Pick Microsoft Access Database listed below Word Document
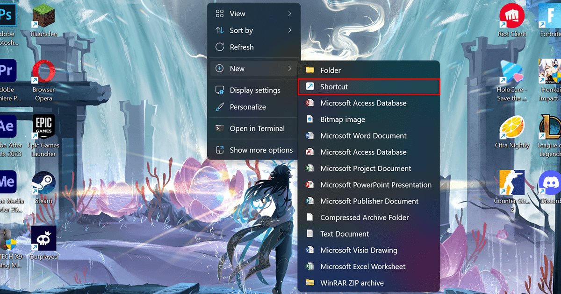 [369, 152]
